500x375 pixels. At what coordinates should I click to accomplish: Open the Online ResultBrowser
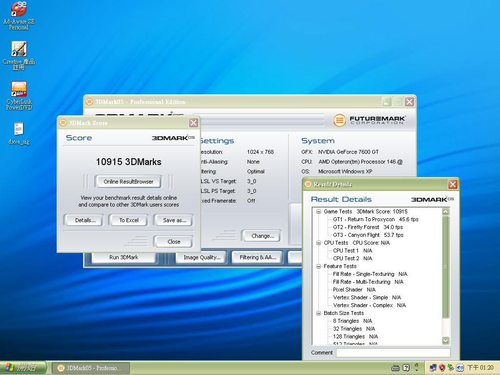[x=128, y=182]
